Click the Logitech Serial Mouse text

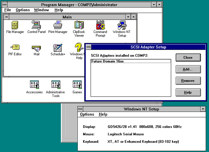coord(126,134)
